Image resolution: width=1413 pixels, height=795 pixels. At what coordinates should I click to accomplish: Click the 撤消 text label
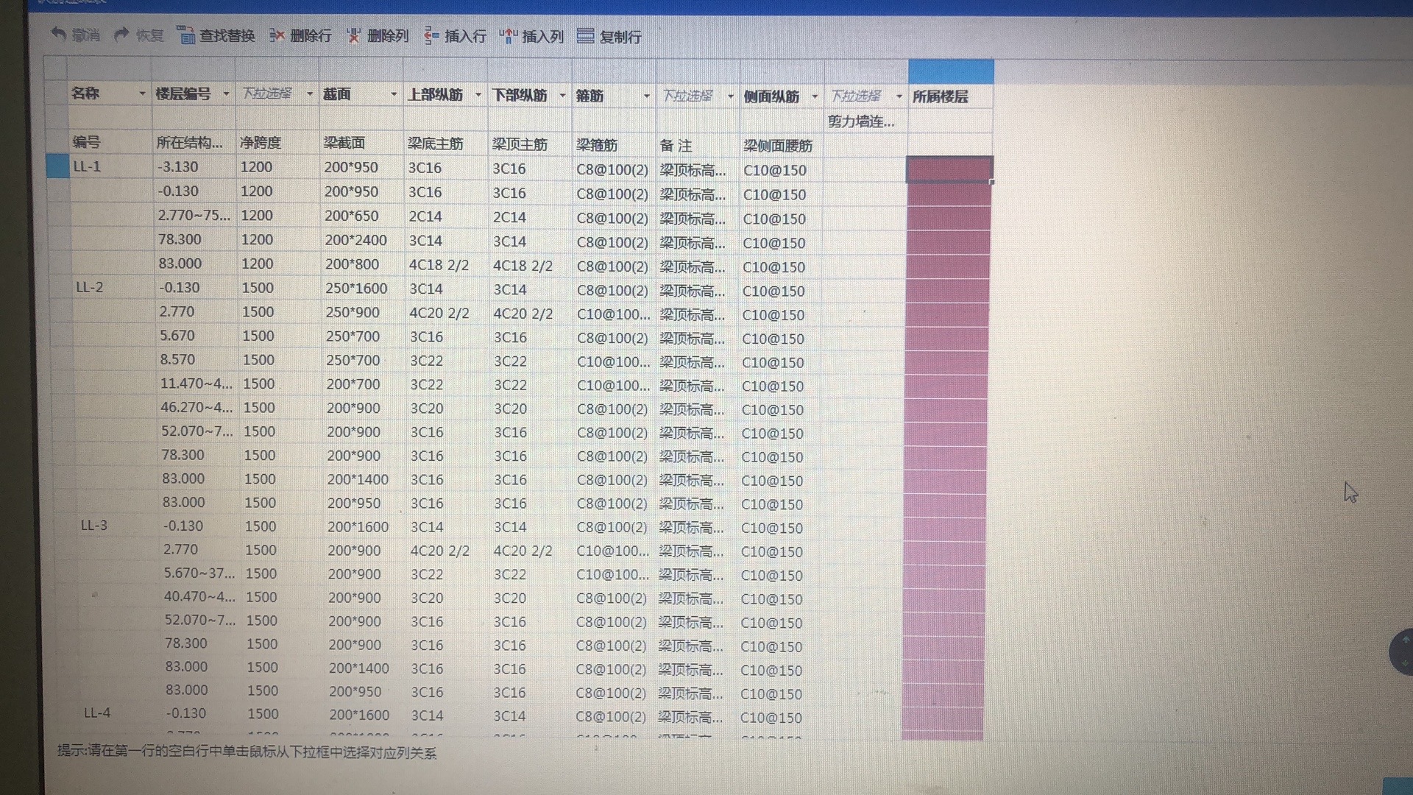[86, 35]
